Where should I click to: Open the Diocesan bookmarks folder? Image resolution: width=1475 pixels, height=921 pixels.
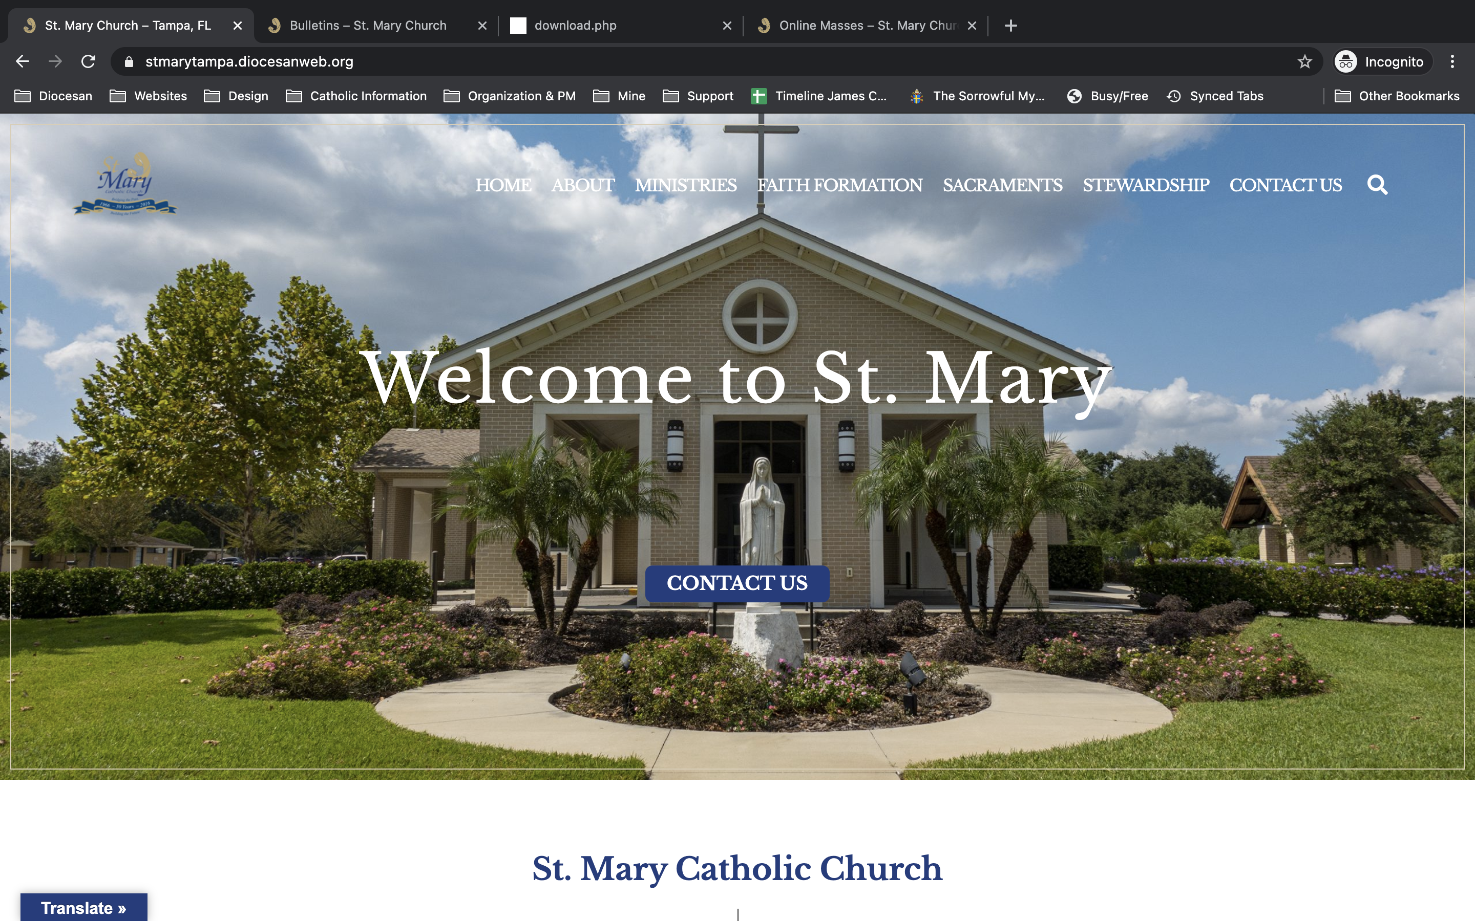(53, 96)
